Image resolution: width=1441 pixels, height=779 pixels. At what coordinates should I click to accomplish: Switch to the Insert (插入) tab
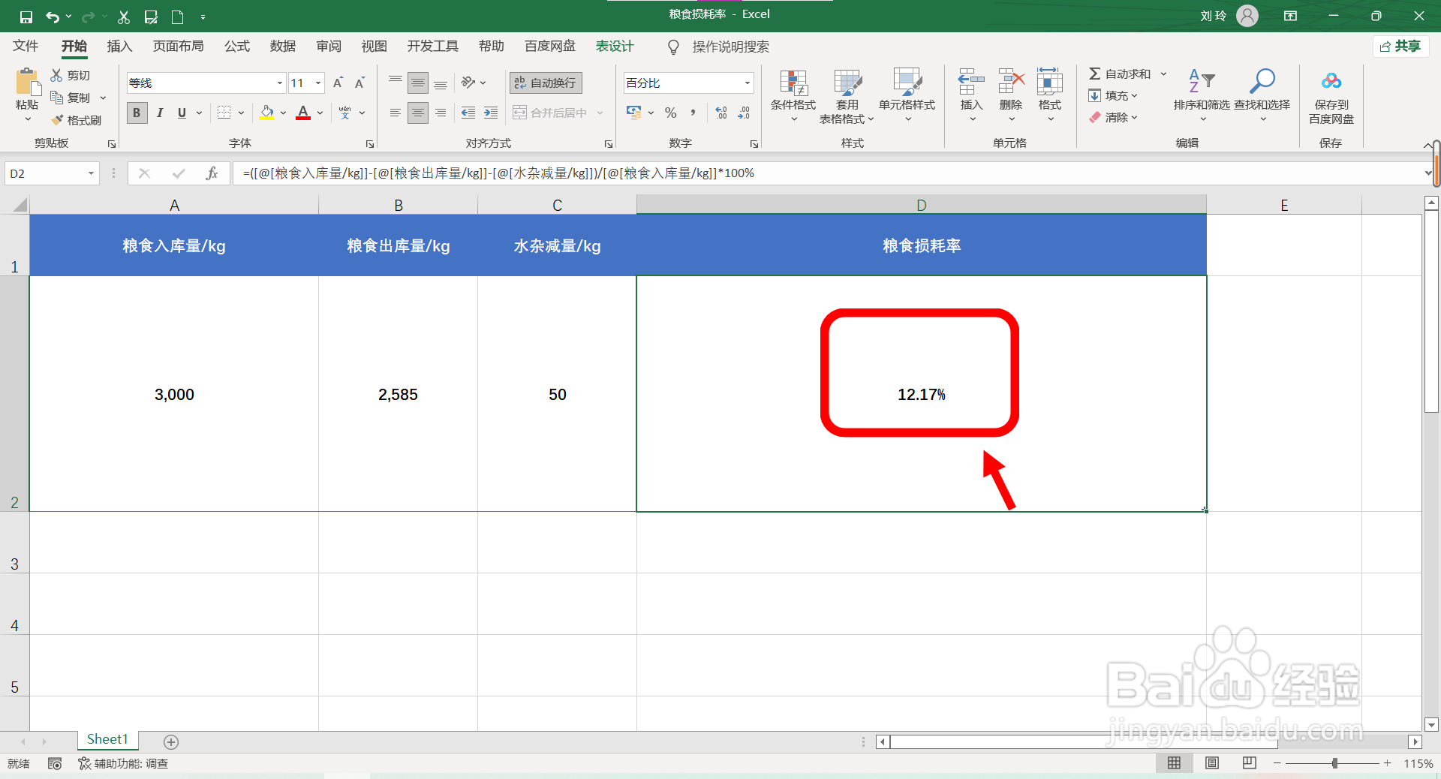(119, 47)
